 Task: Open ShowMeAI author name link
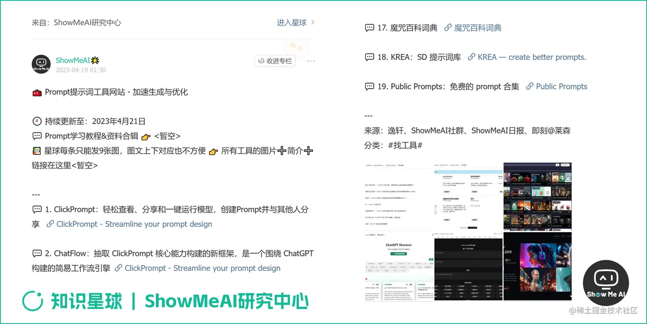click(73, 60)
